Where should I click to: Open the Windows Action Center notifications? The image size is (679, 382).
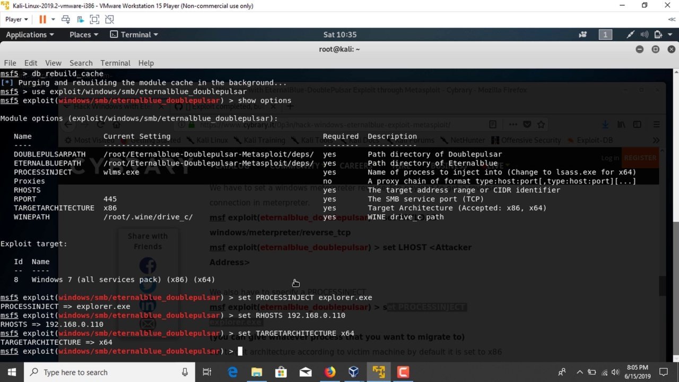point(663,372)
